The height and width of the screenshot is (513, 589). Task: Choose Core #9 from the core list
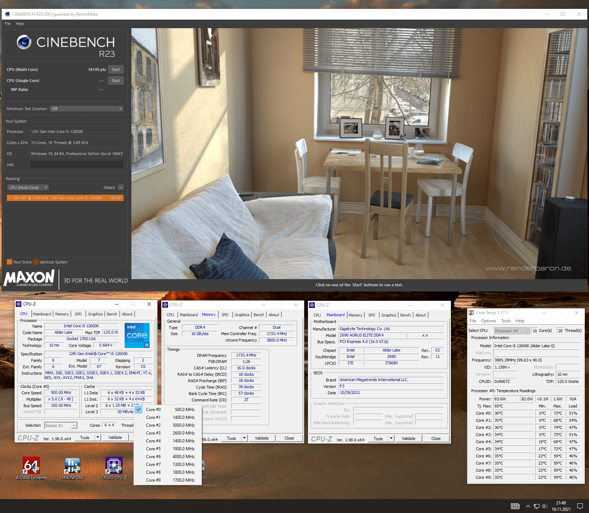click(x=168, y=480)
